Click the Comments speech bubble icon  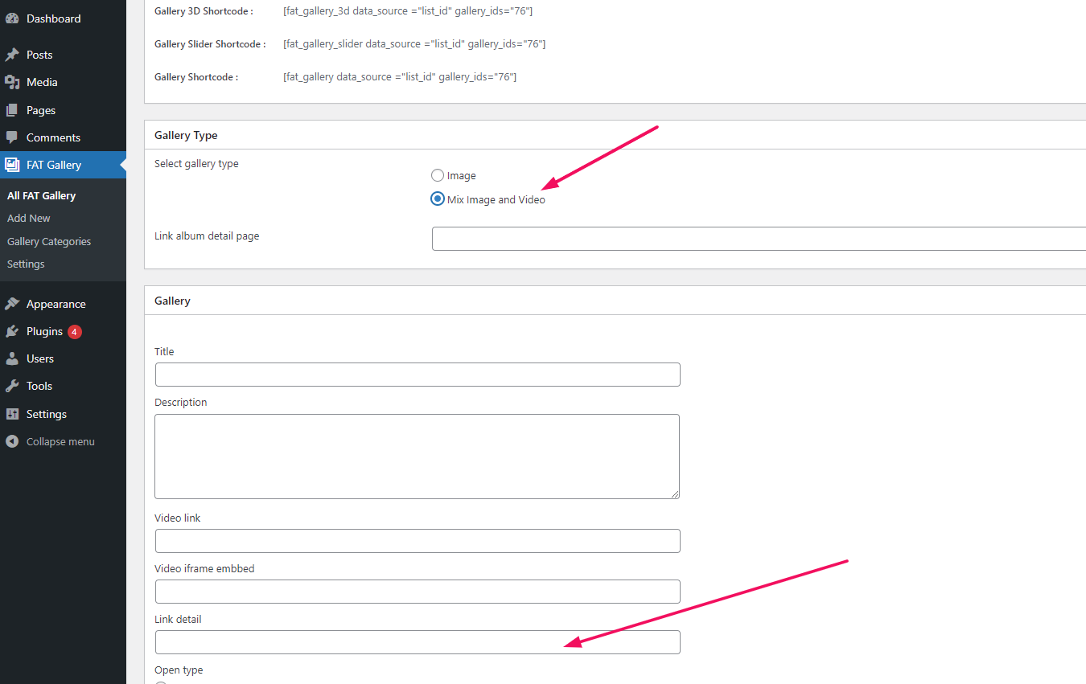[x=12, y=137]
